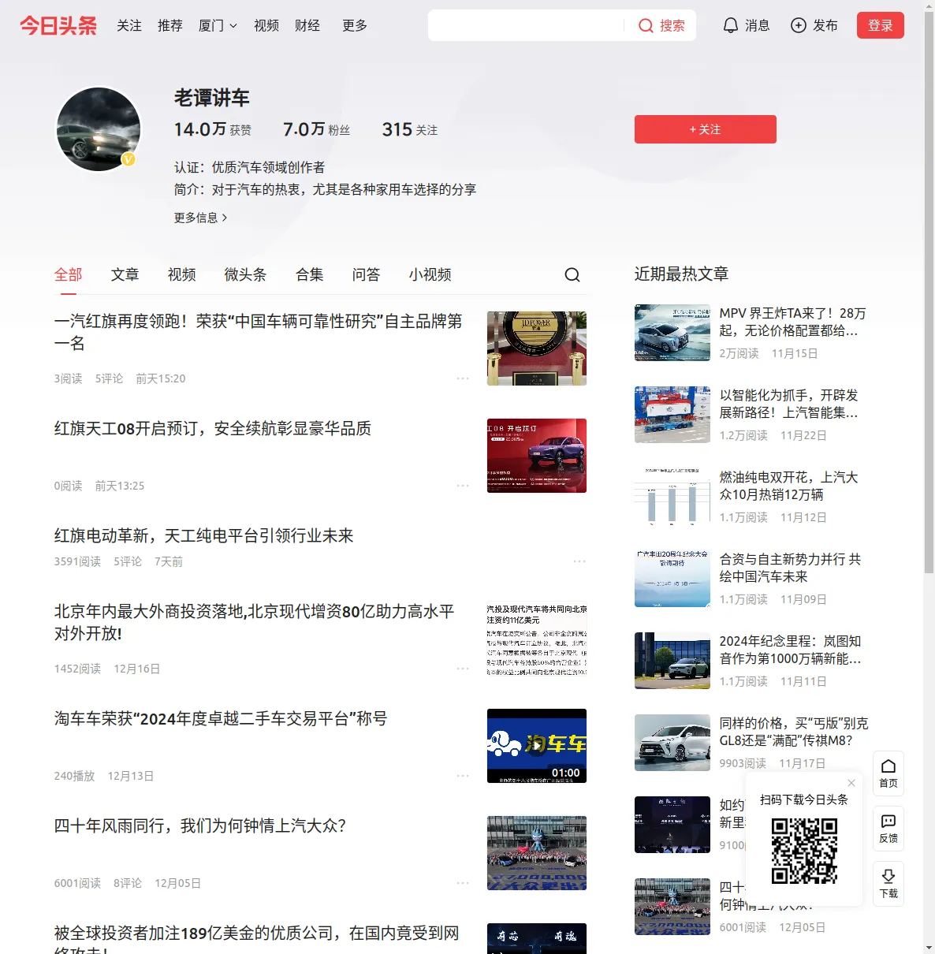Image resolution: width=935 pixels, height=954 pixels.
Task: Focus the header search input field
Action: 526,25
